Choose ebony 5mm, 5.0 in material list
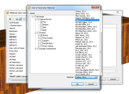The height and width of the screenshot is (94, 129). pyautogui.click(x=87, y=14)
